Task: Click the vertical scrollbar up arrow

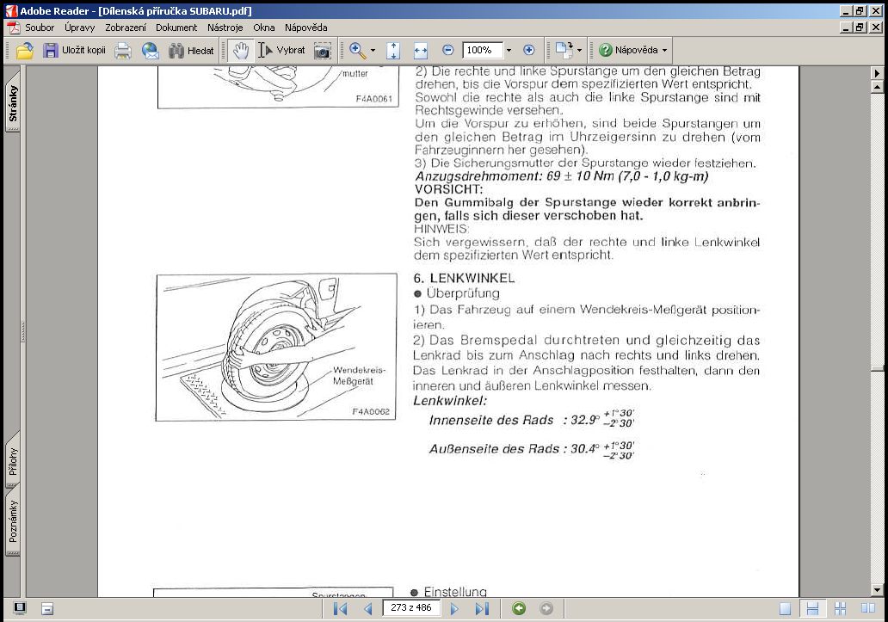Action: tap(877, 87)
